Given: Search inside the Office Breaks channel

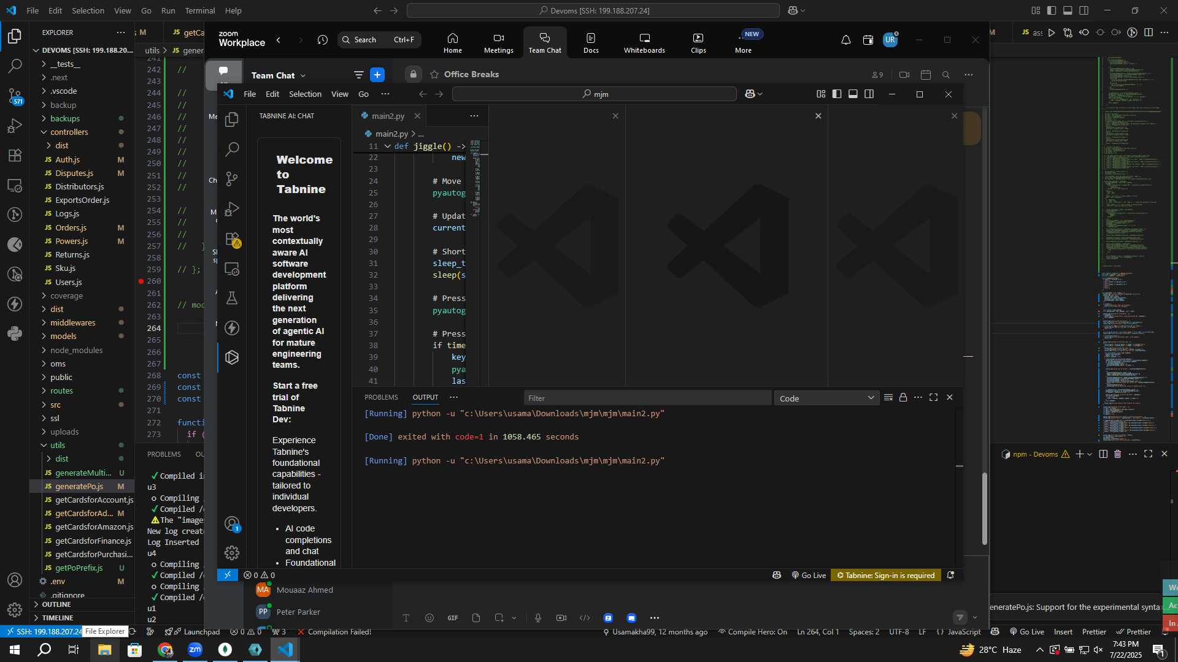Looking at the screenshot, I should (946, 75).
